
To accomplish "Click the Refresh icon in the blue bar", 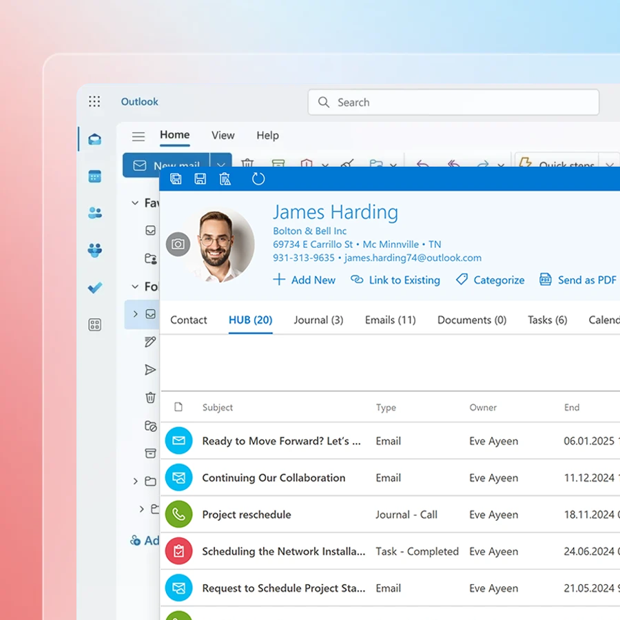I will (258, 179).
